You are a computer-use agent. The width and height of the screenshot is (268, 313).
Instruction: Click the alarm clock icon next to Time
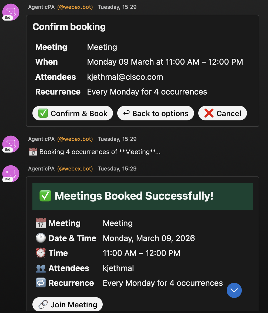tap(41, 253)
